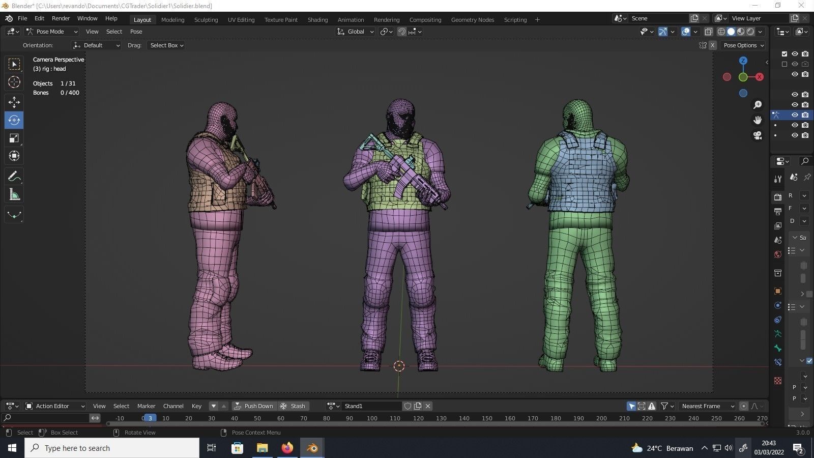Click Push Down in the Action Editor

tap(254, 406)
